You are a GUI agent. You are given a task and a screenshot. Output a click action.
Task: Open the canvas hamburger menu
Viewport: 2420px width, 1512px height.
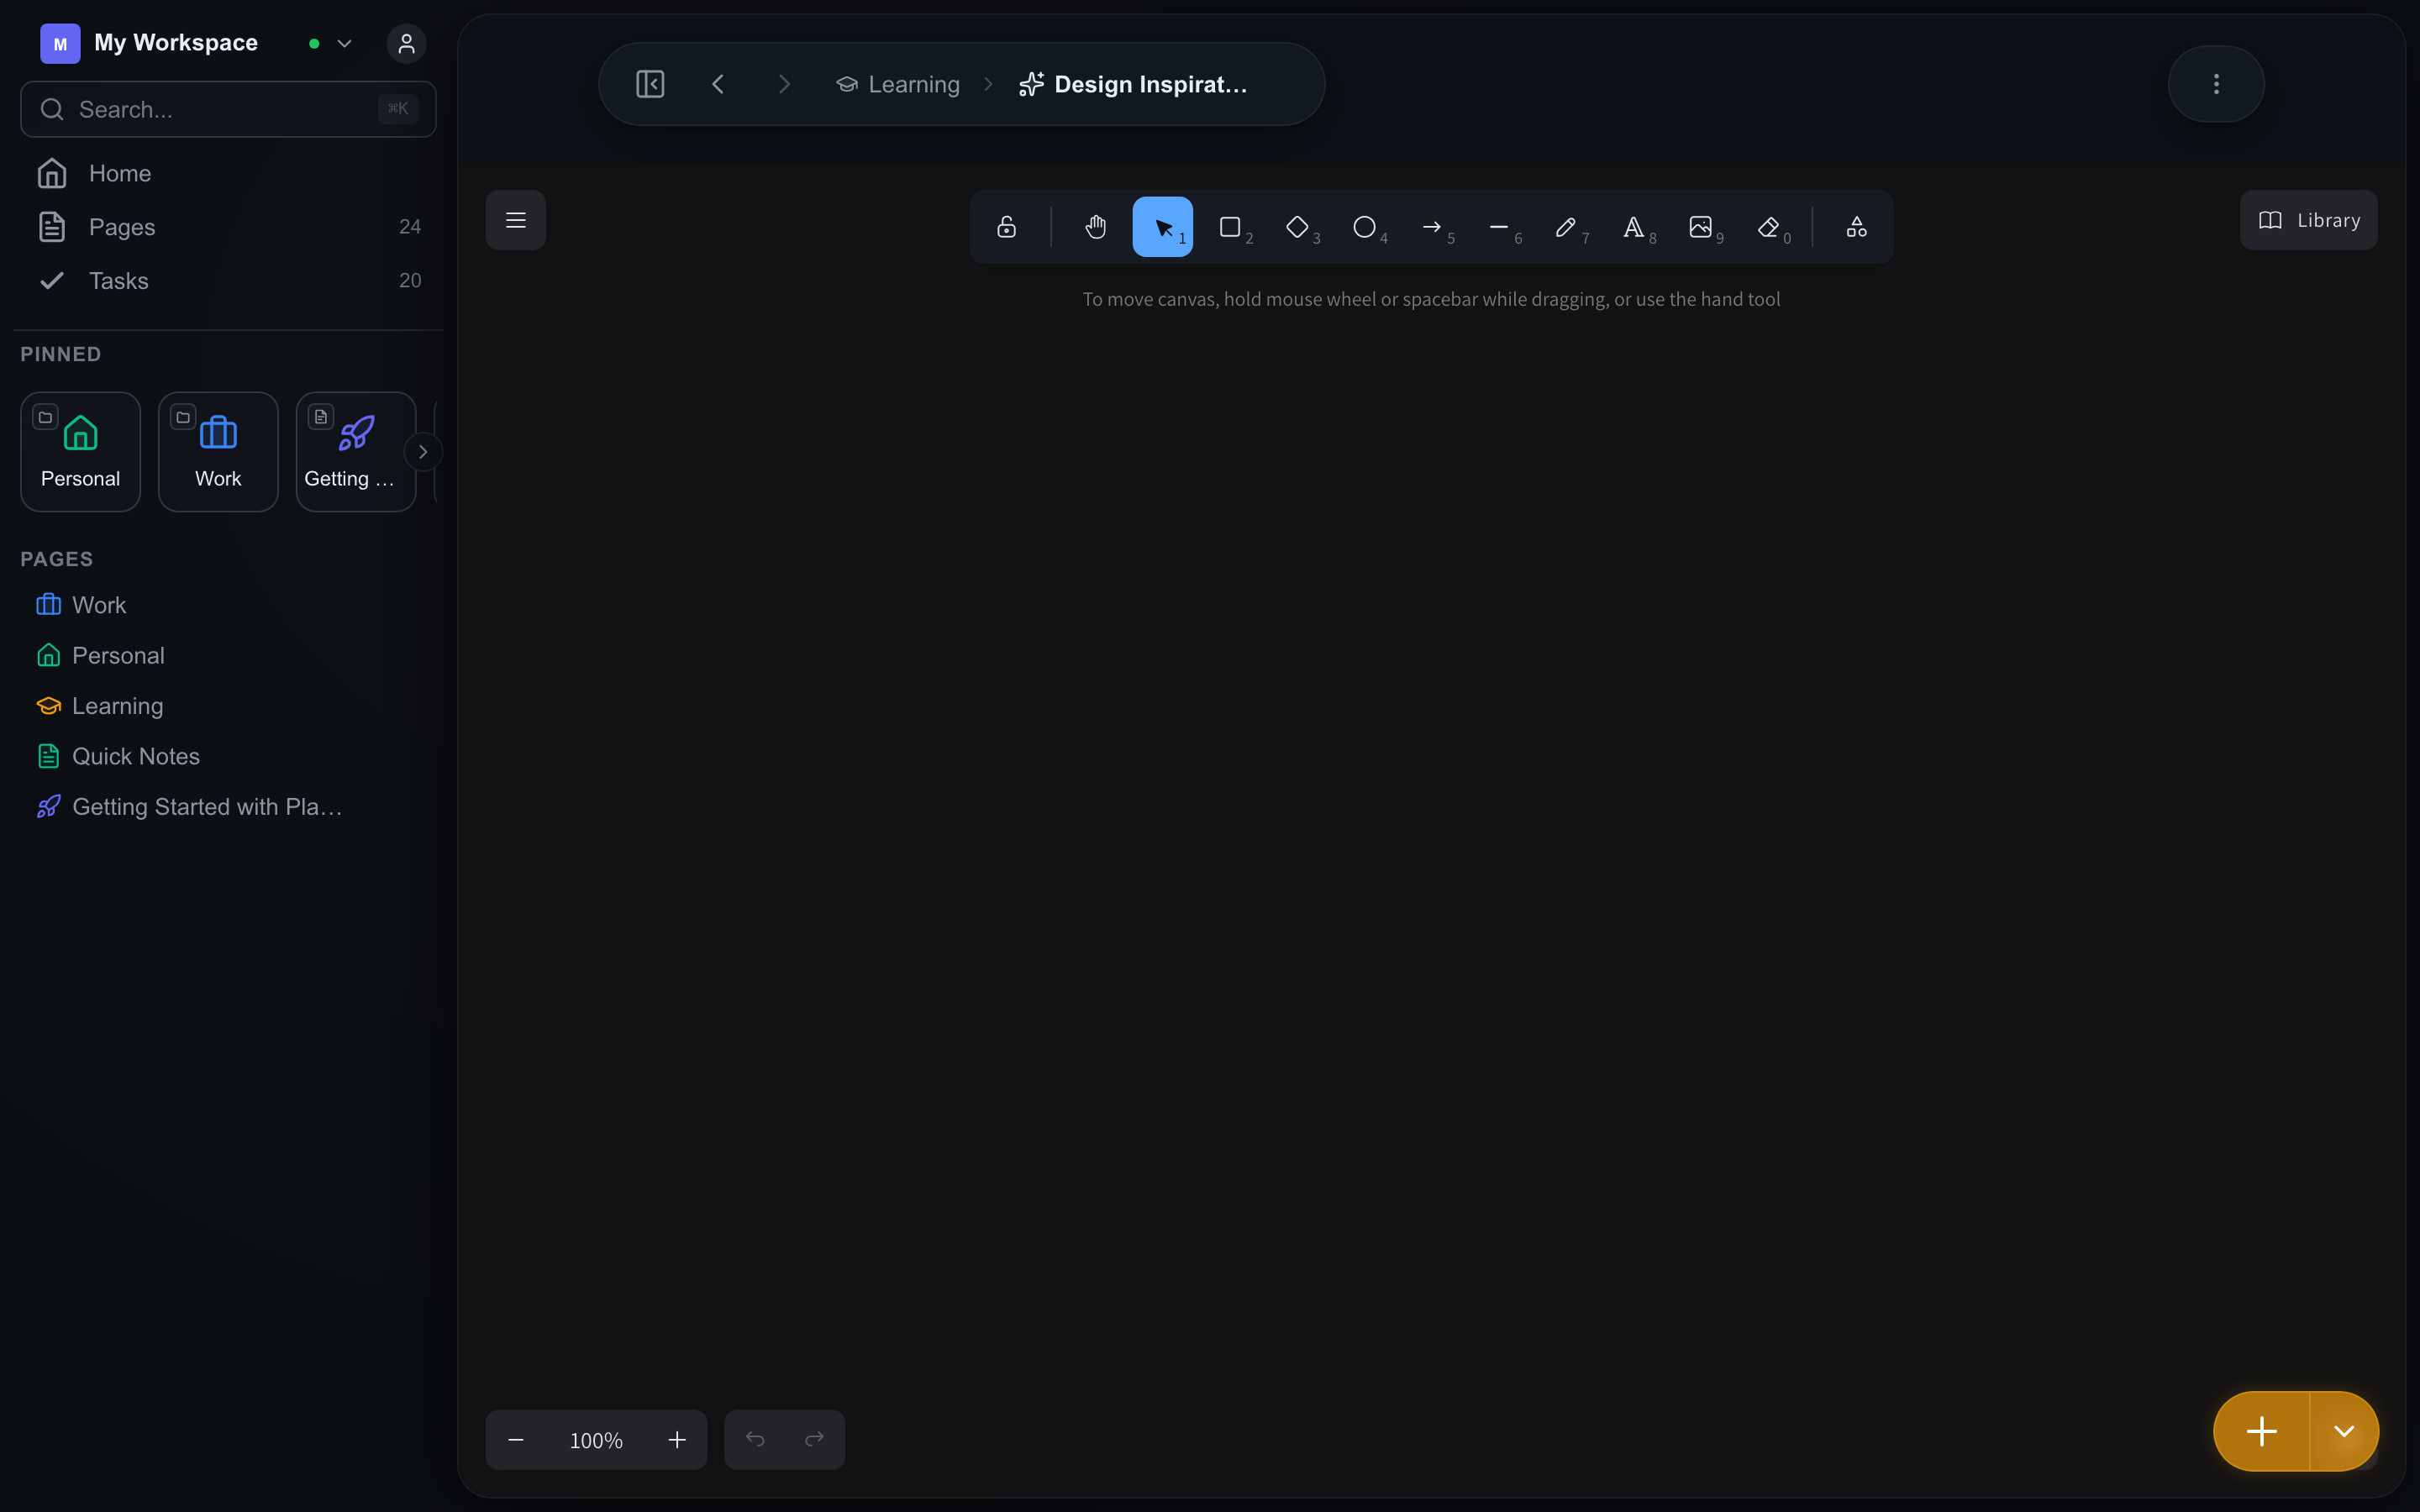(516, 220)
